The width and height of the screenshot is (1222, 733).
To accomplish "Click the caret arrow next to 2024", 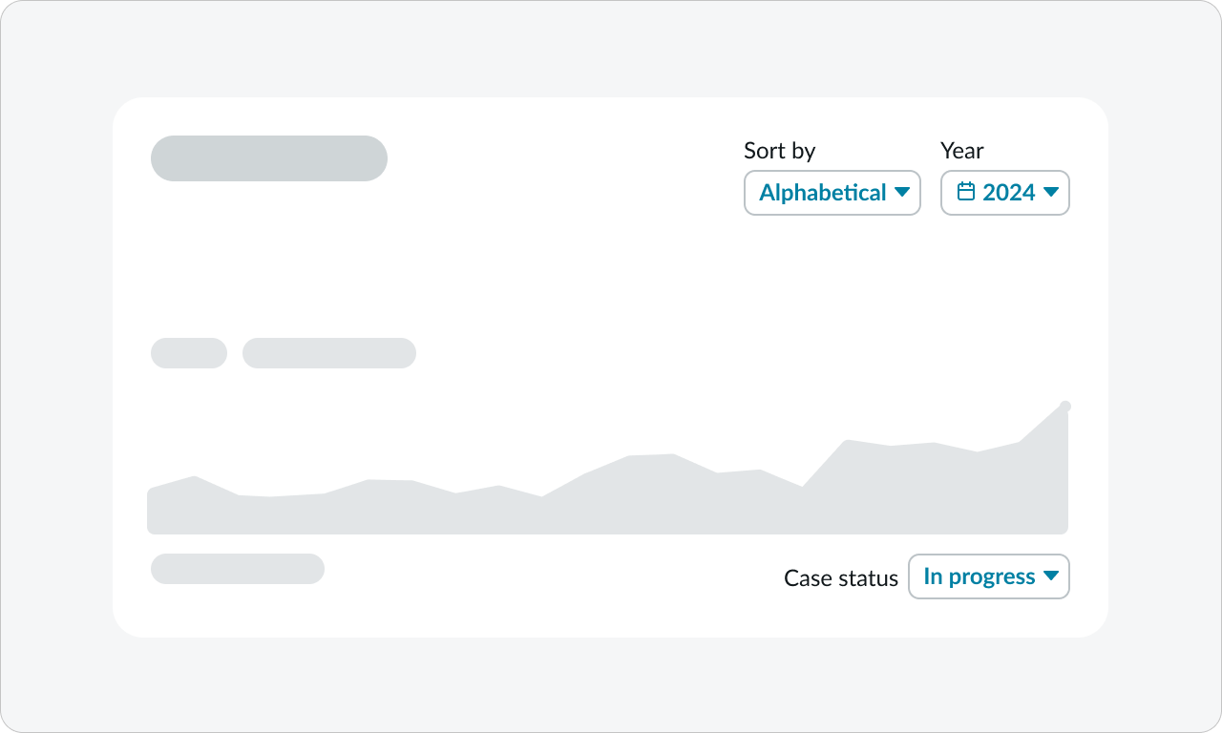I will [1051, 193].
